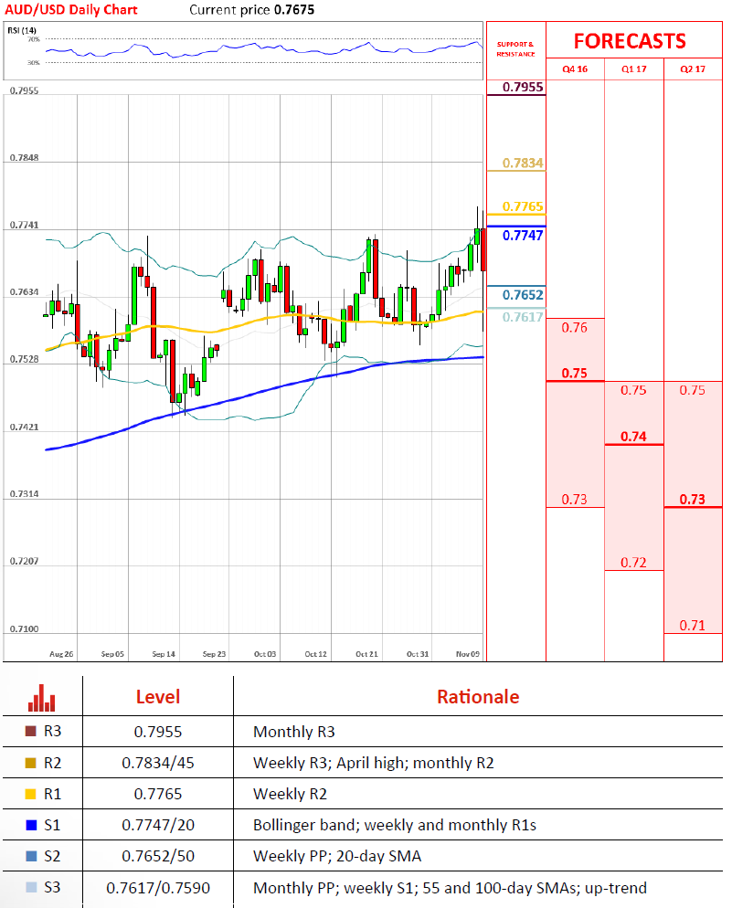Click the Rationale column header
This screenshot has width=732, height=908.
[478, 697]
